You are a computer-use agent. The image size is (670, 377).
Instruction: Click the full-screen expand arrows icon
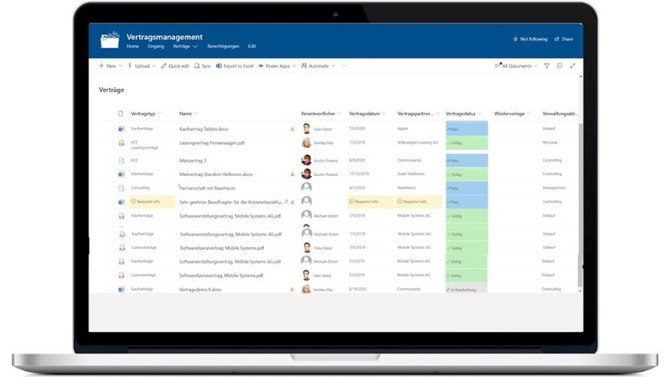(x=573, y=66)
